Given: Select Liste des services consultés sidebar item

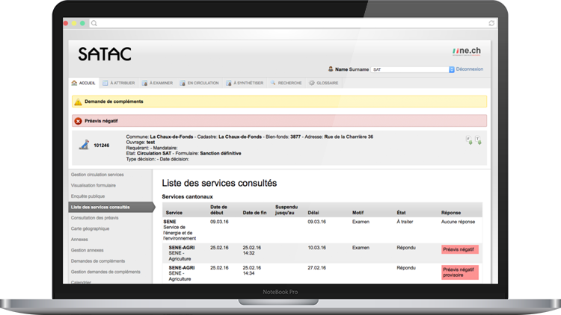Looking at the screenshot, I should [111, 208].
